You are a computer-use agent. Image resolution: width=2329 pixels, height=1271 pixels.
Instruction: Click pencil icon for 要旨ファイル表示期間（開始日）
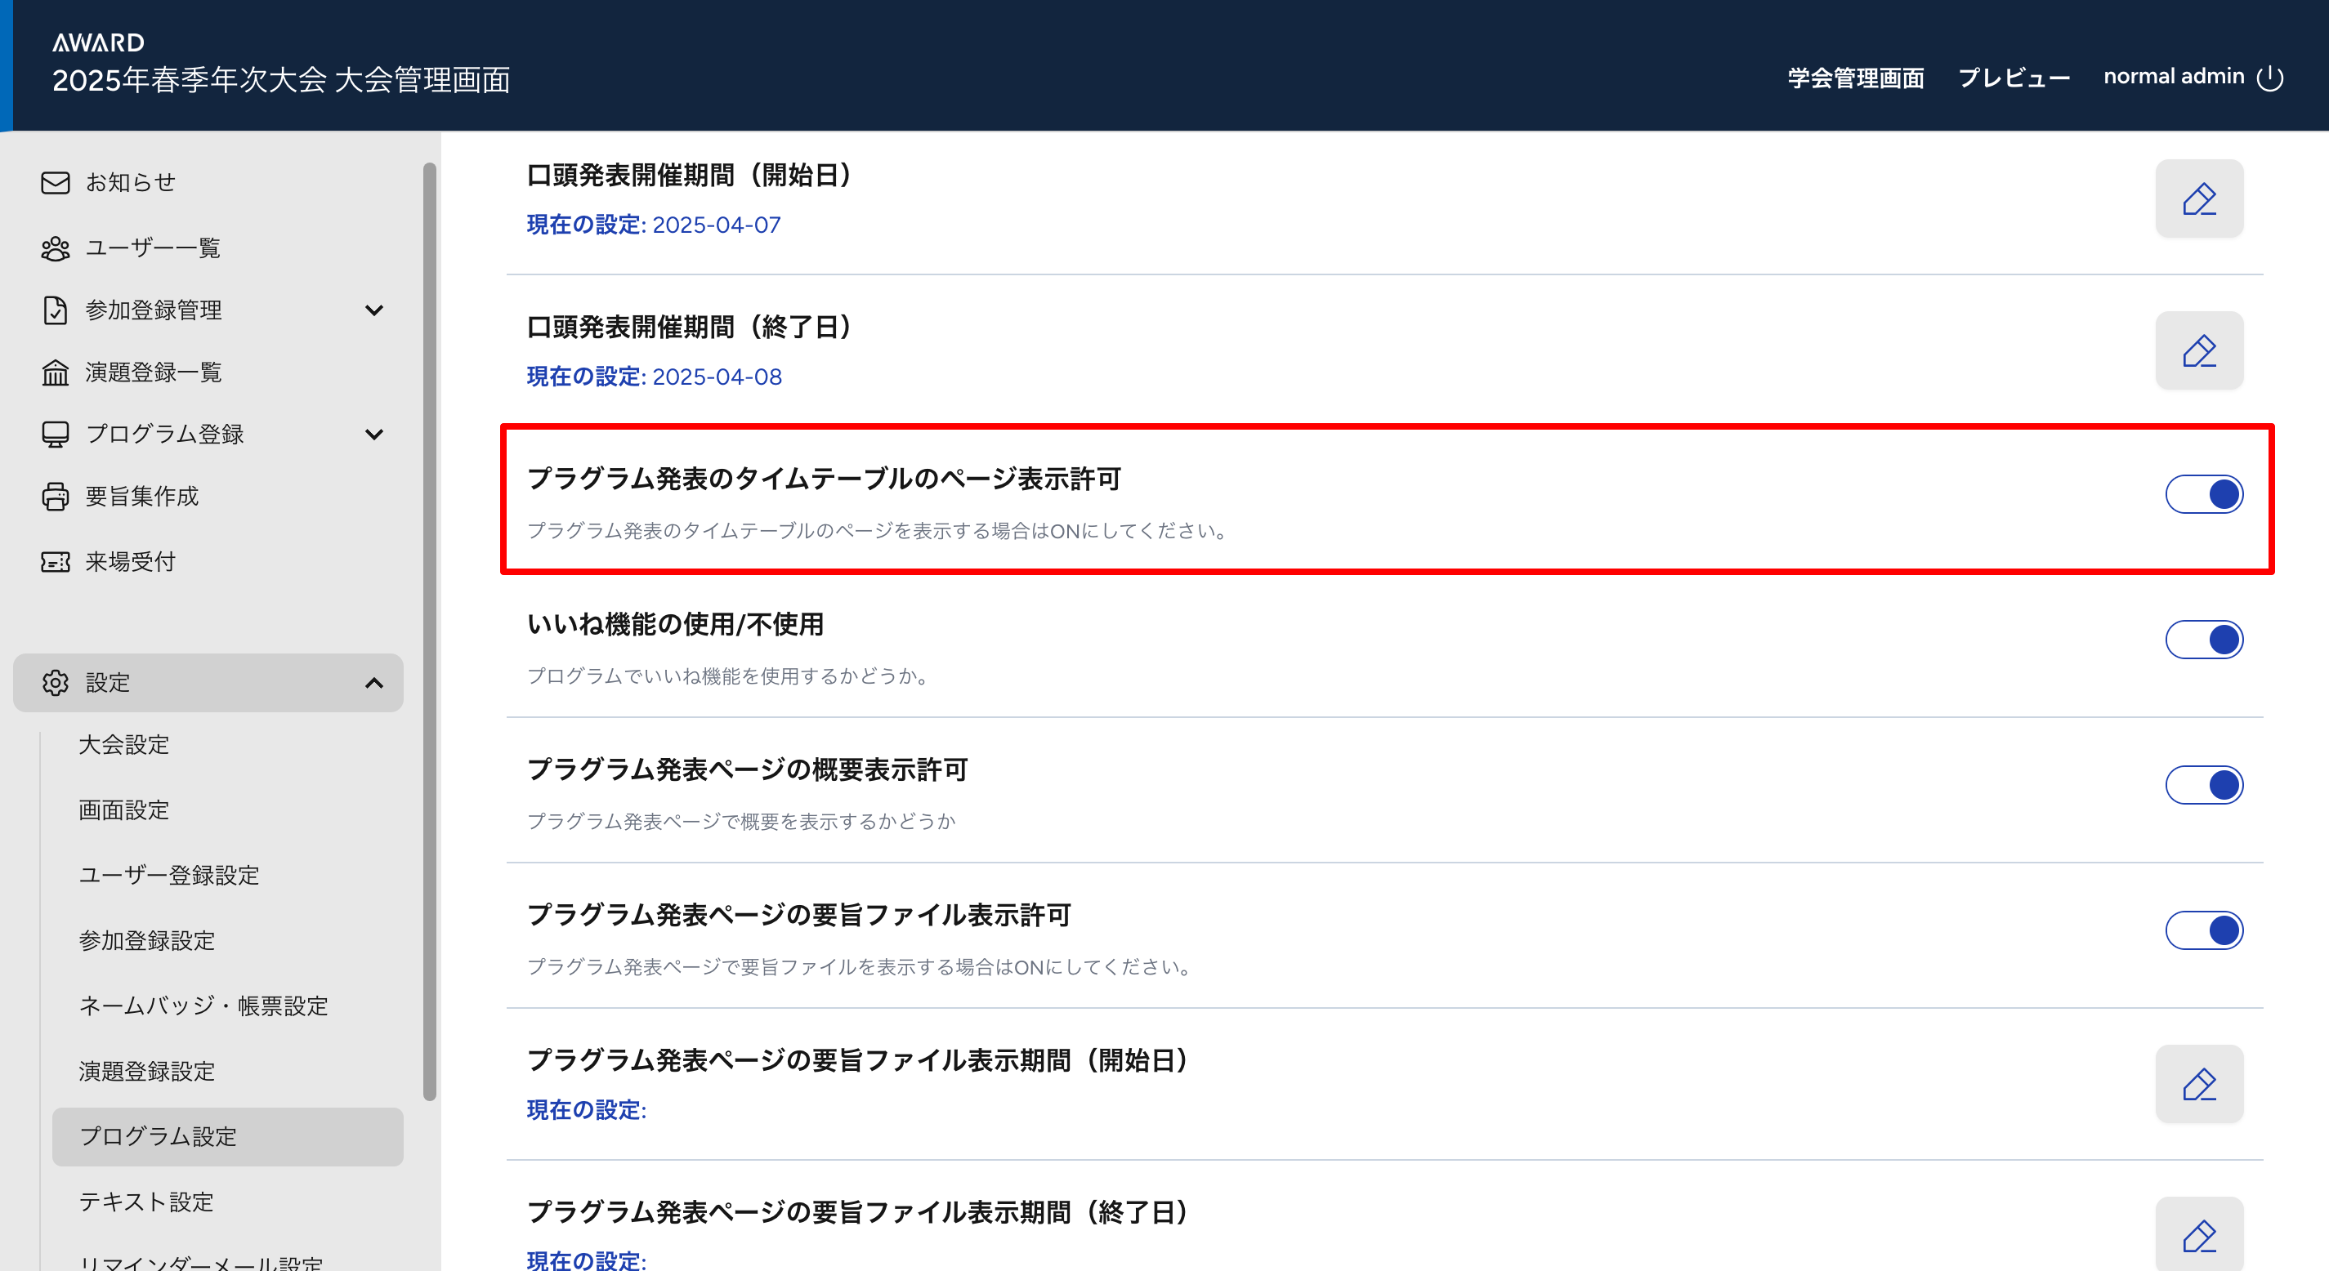[2198, 1084]
